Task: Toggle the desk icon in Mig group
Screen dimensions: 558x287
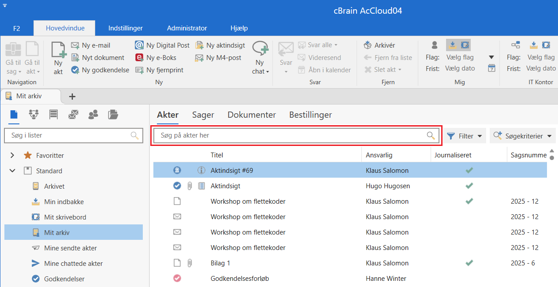Action: pyautogui.click(x=465, y=45)
